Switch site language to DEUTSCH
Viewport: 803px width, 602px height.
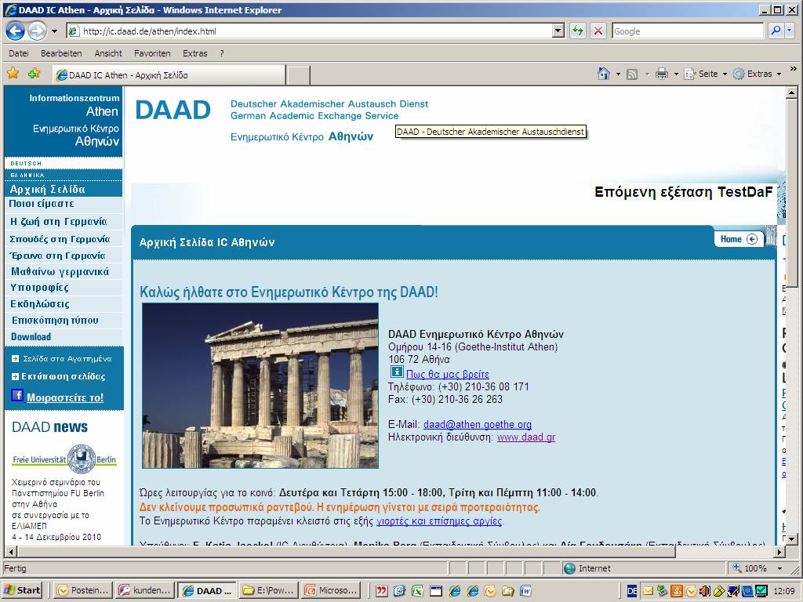coord(26,163)
